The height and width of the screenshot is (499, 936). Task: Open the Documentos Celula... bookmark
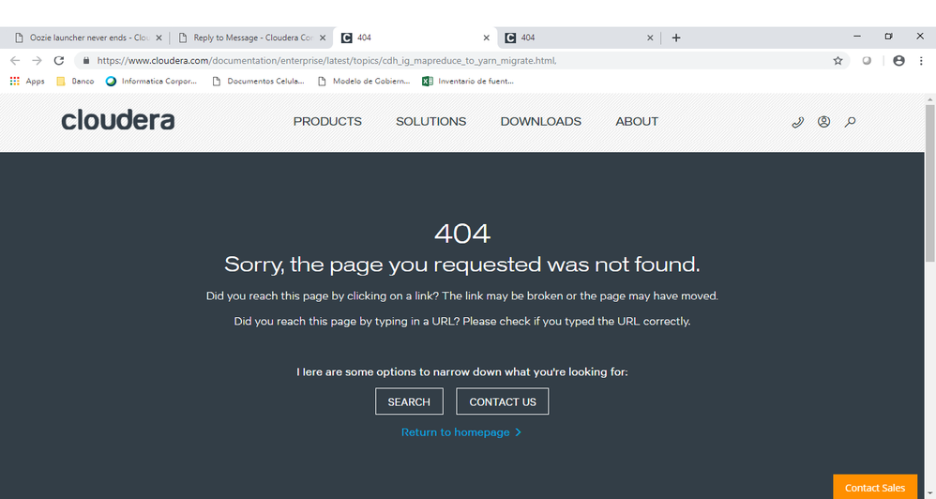click(x=259, y=82)
